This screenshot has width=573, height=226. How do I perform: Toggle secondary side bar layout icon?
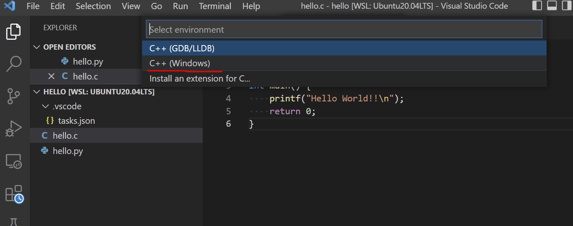(x=566, y=5)
